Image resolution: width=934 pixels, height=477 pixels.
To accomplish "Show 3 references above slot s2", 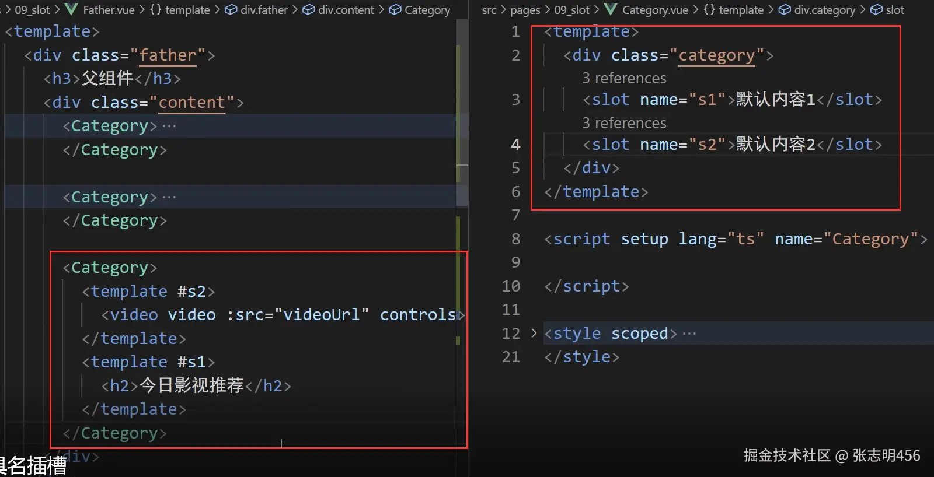I will click(x=624, y=123).
